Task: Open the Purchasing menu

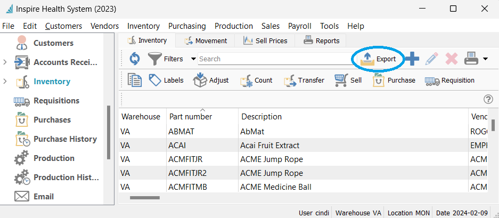Action: coord(187,26)
